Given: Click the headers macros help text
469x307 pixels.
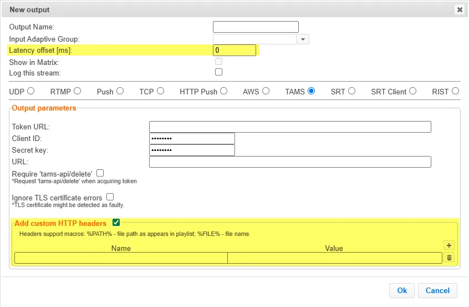Looking at the screenshot, I should tap(135, 234).
